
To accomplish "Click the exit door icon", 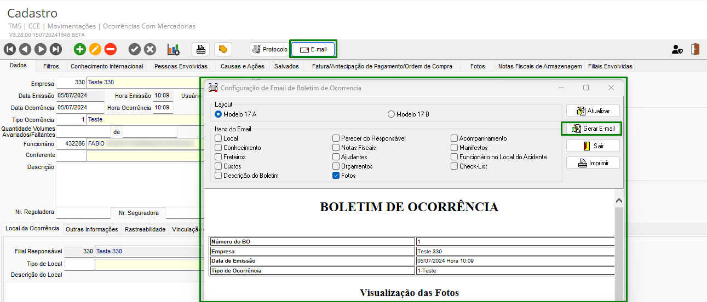I will [x=695, y=49].
